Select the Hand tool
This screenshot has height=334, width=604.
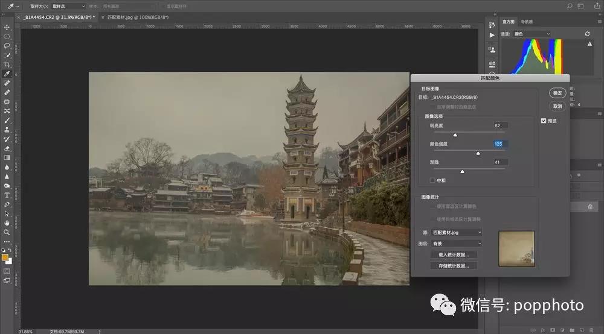pyautogui.click(x=7, y=223)
